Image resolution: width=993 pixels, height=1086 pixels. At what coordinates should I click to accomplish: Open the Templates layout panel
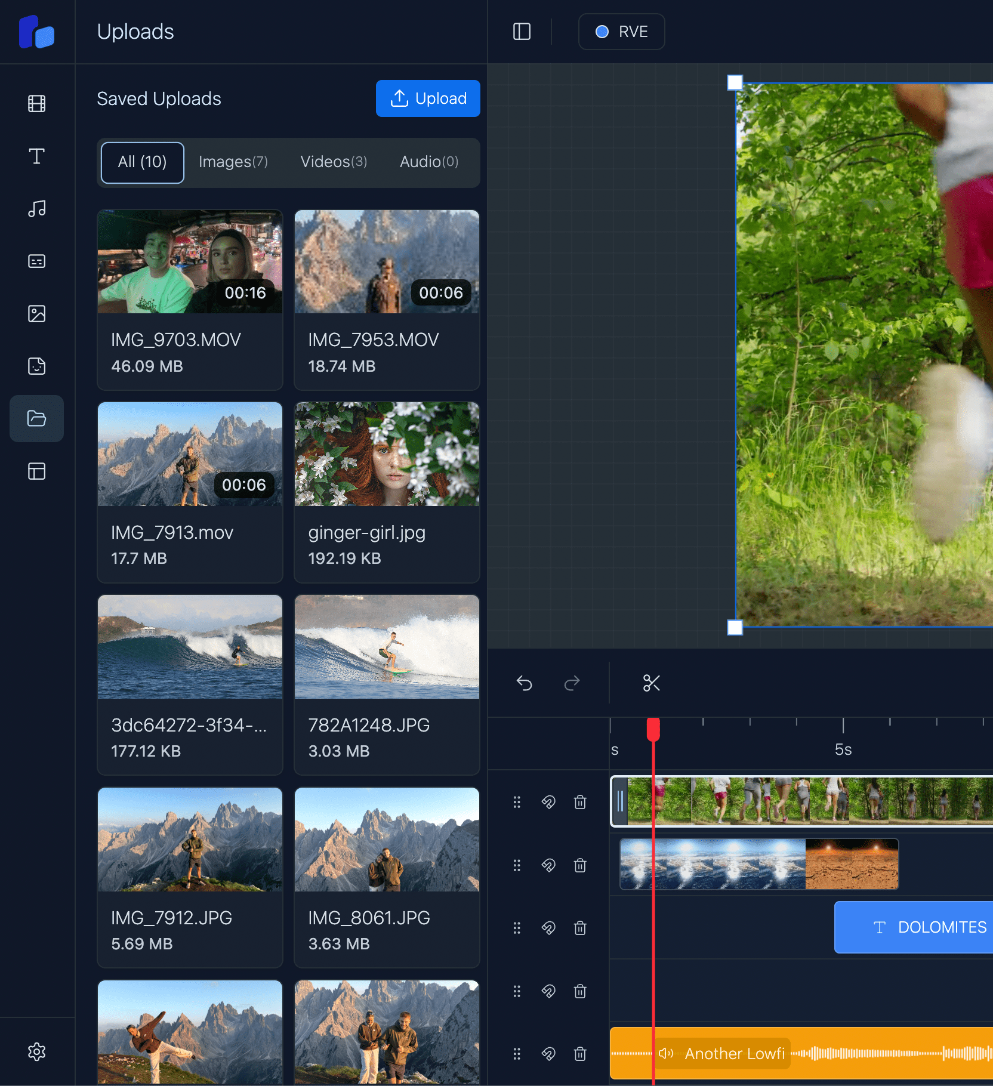point(36,471)
